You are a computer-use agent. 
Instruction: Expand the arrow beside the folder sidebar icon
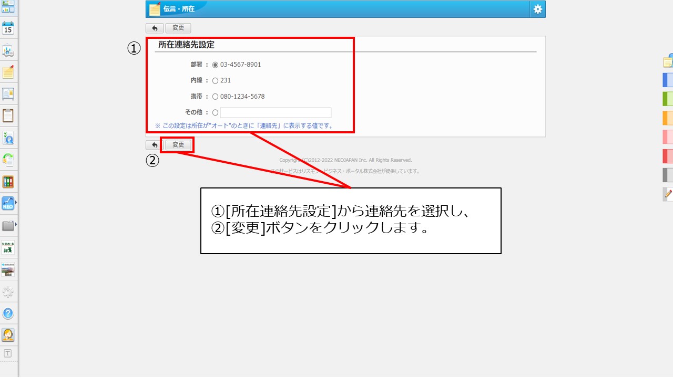tap(16, 225)
